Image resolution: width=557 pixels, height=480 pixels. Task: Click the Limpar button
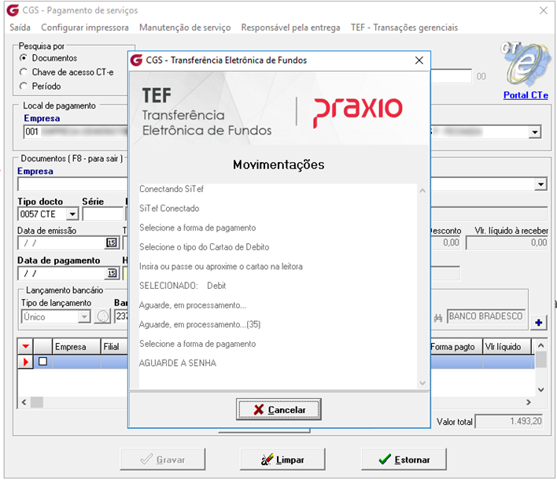(282, 460)
